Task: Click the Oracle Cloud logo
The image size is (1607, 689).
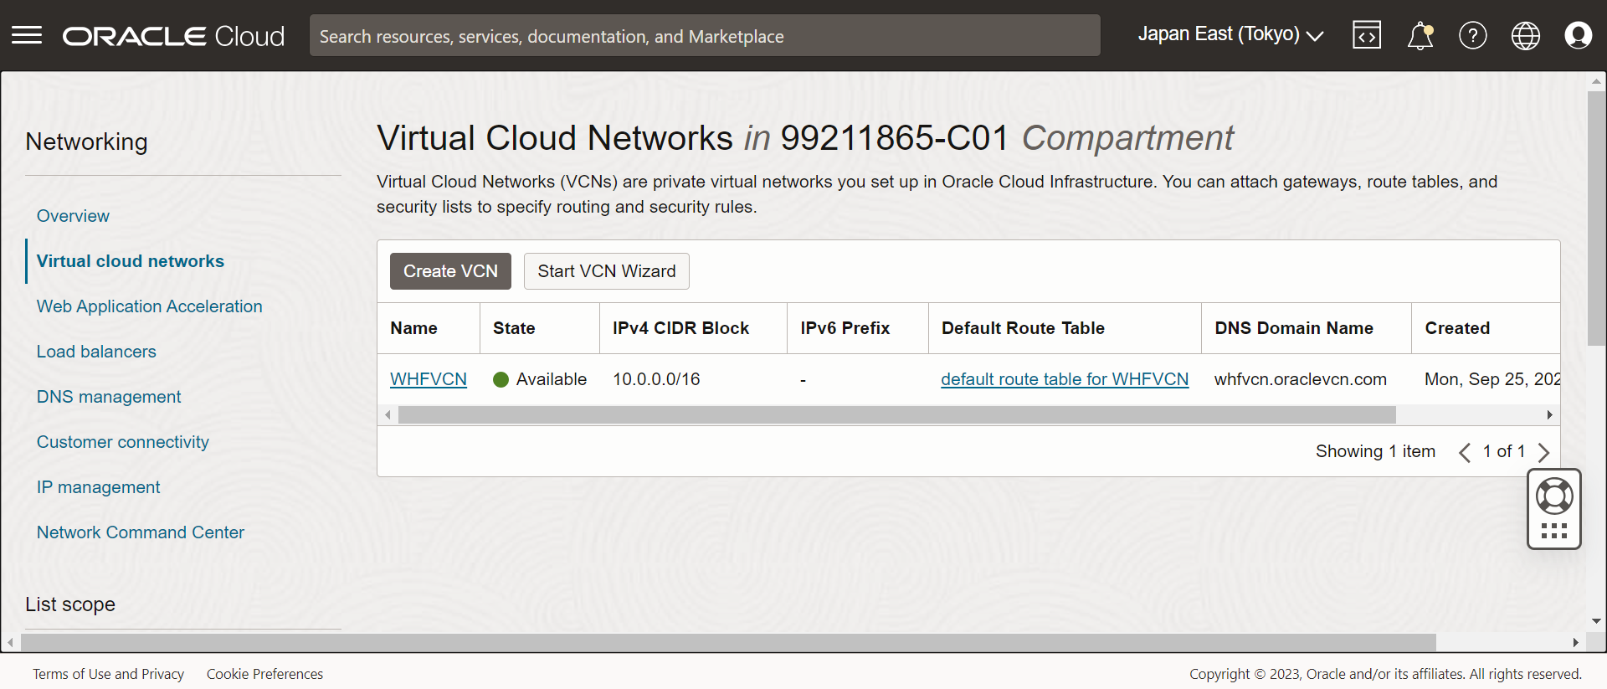Action: pyautogui.click(x=173, y=36)
